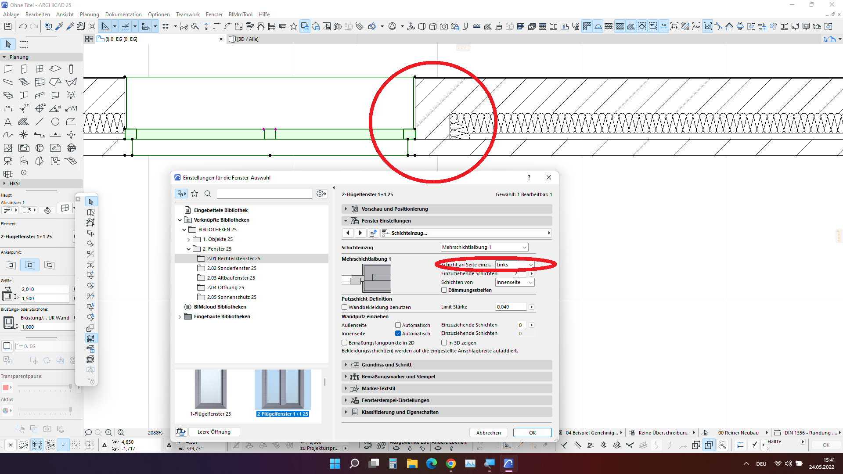Select the Arrow selection tool
This screenshot has width=843, height=474.
tap(8, 44)
